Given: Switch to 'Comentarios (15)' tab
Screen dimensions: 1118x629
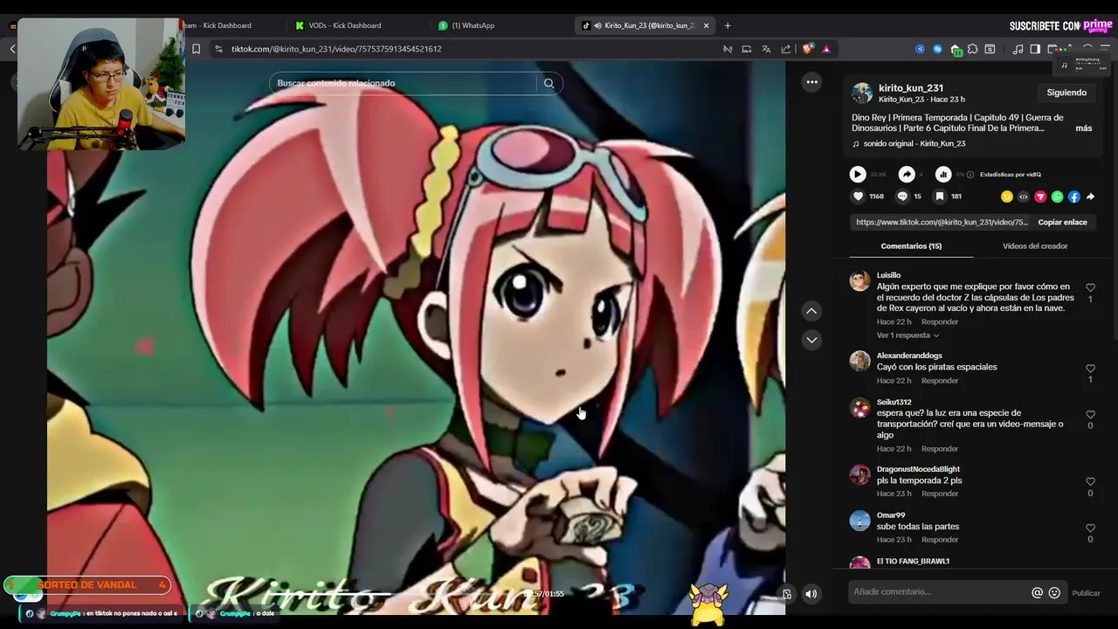Looking at the screenshot, I should pyautogui.click(x=911, y=246).
